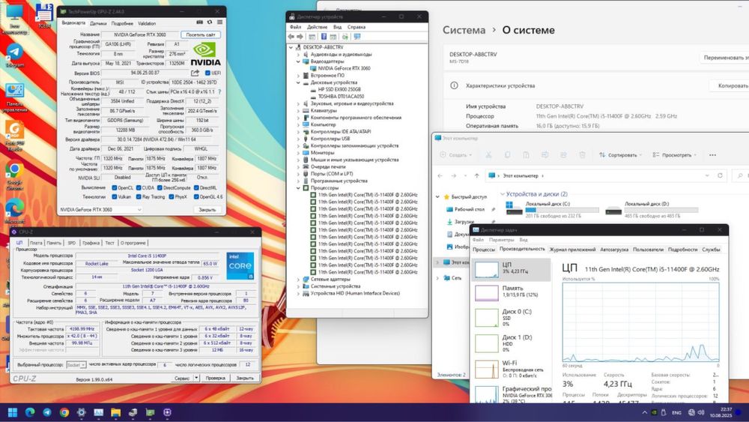
Task: Click Device Manager back arrow toolbar icon
Action: tap(291, 37)
